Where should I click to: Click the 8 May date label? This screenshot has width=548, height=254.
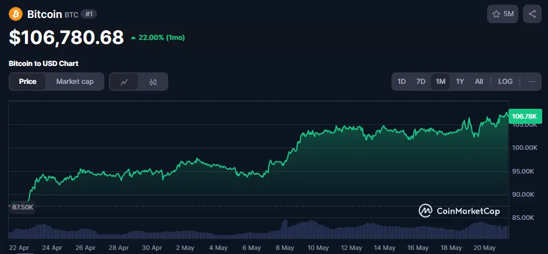coord(285,248)
